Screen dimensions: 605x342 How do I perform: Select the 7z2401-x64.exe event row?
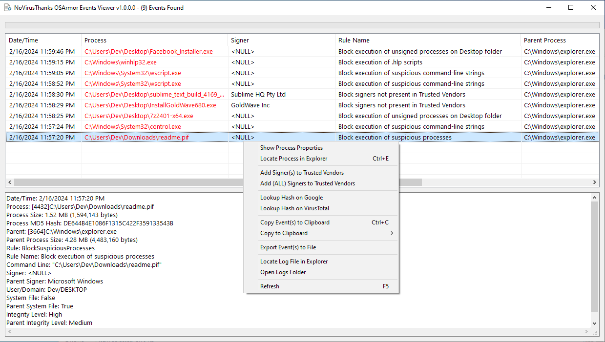point(302,116)
